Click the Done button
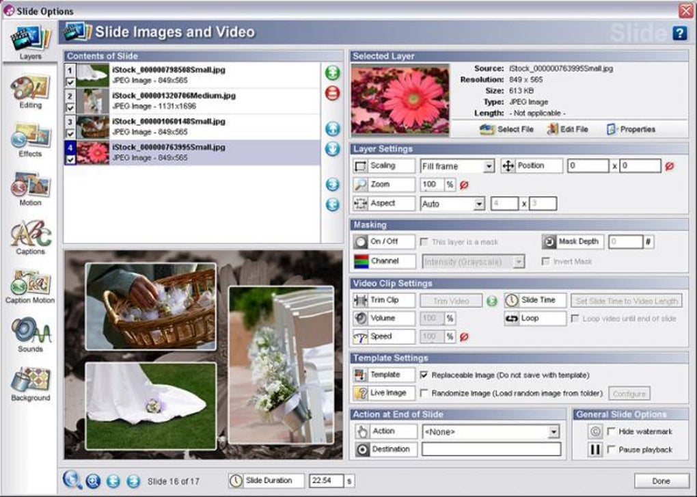697x497 pixels. tap(661, 481)
